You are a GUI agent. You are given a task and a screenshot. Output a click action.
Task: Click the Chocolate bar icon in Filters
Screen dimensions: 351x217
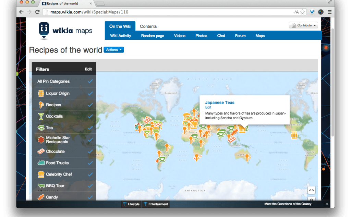[x=41, y=151]
